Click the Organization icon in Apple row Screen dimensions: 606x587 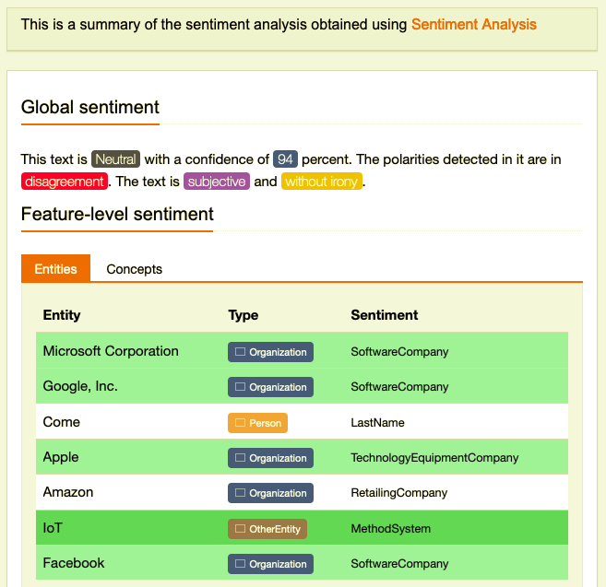[x=240, y=458]
